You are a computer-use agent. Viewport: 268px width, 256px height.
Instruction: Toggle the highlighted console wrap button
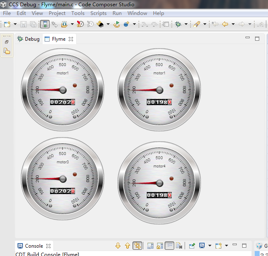pyautogui.click(x=169, y=246)
